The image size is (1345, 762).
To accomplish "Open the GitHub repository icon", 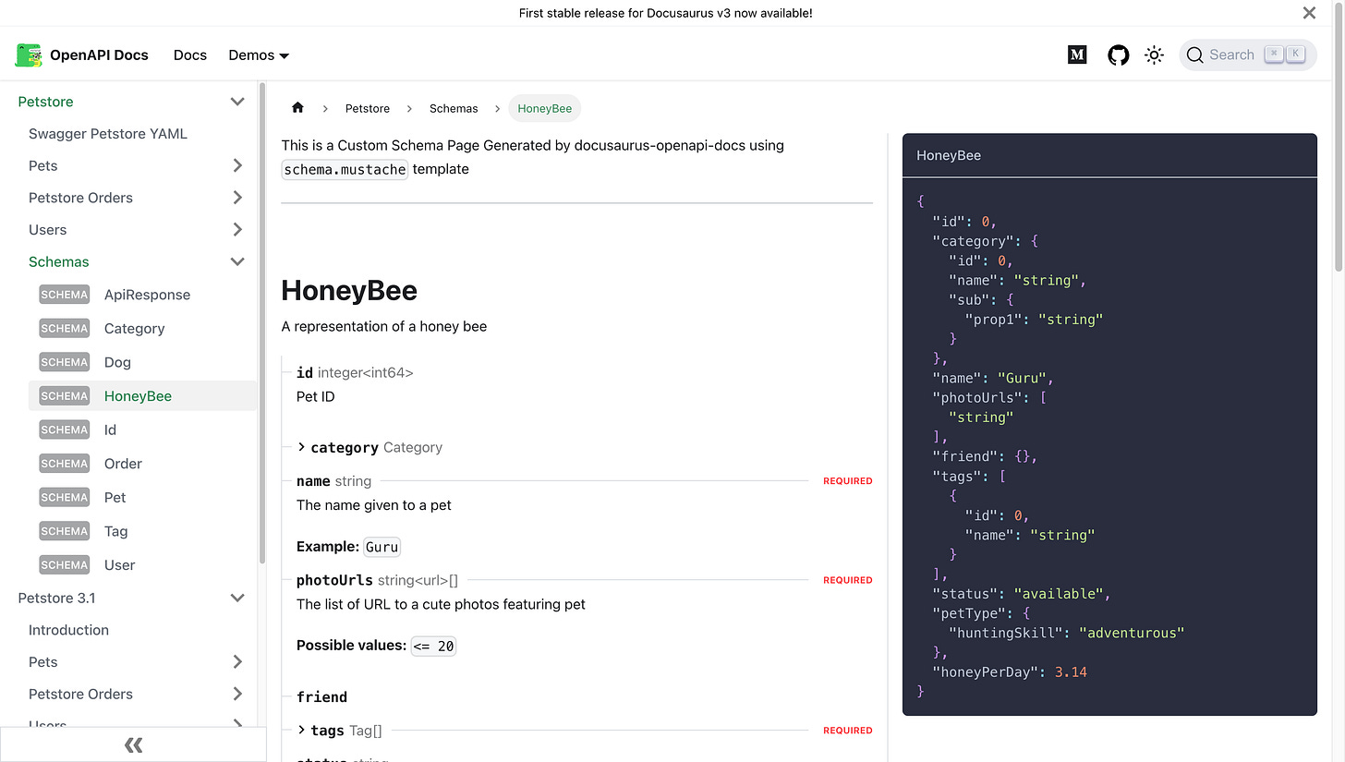I will tap(1118, 54).
